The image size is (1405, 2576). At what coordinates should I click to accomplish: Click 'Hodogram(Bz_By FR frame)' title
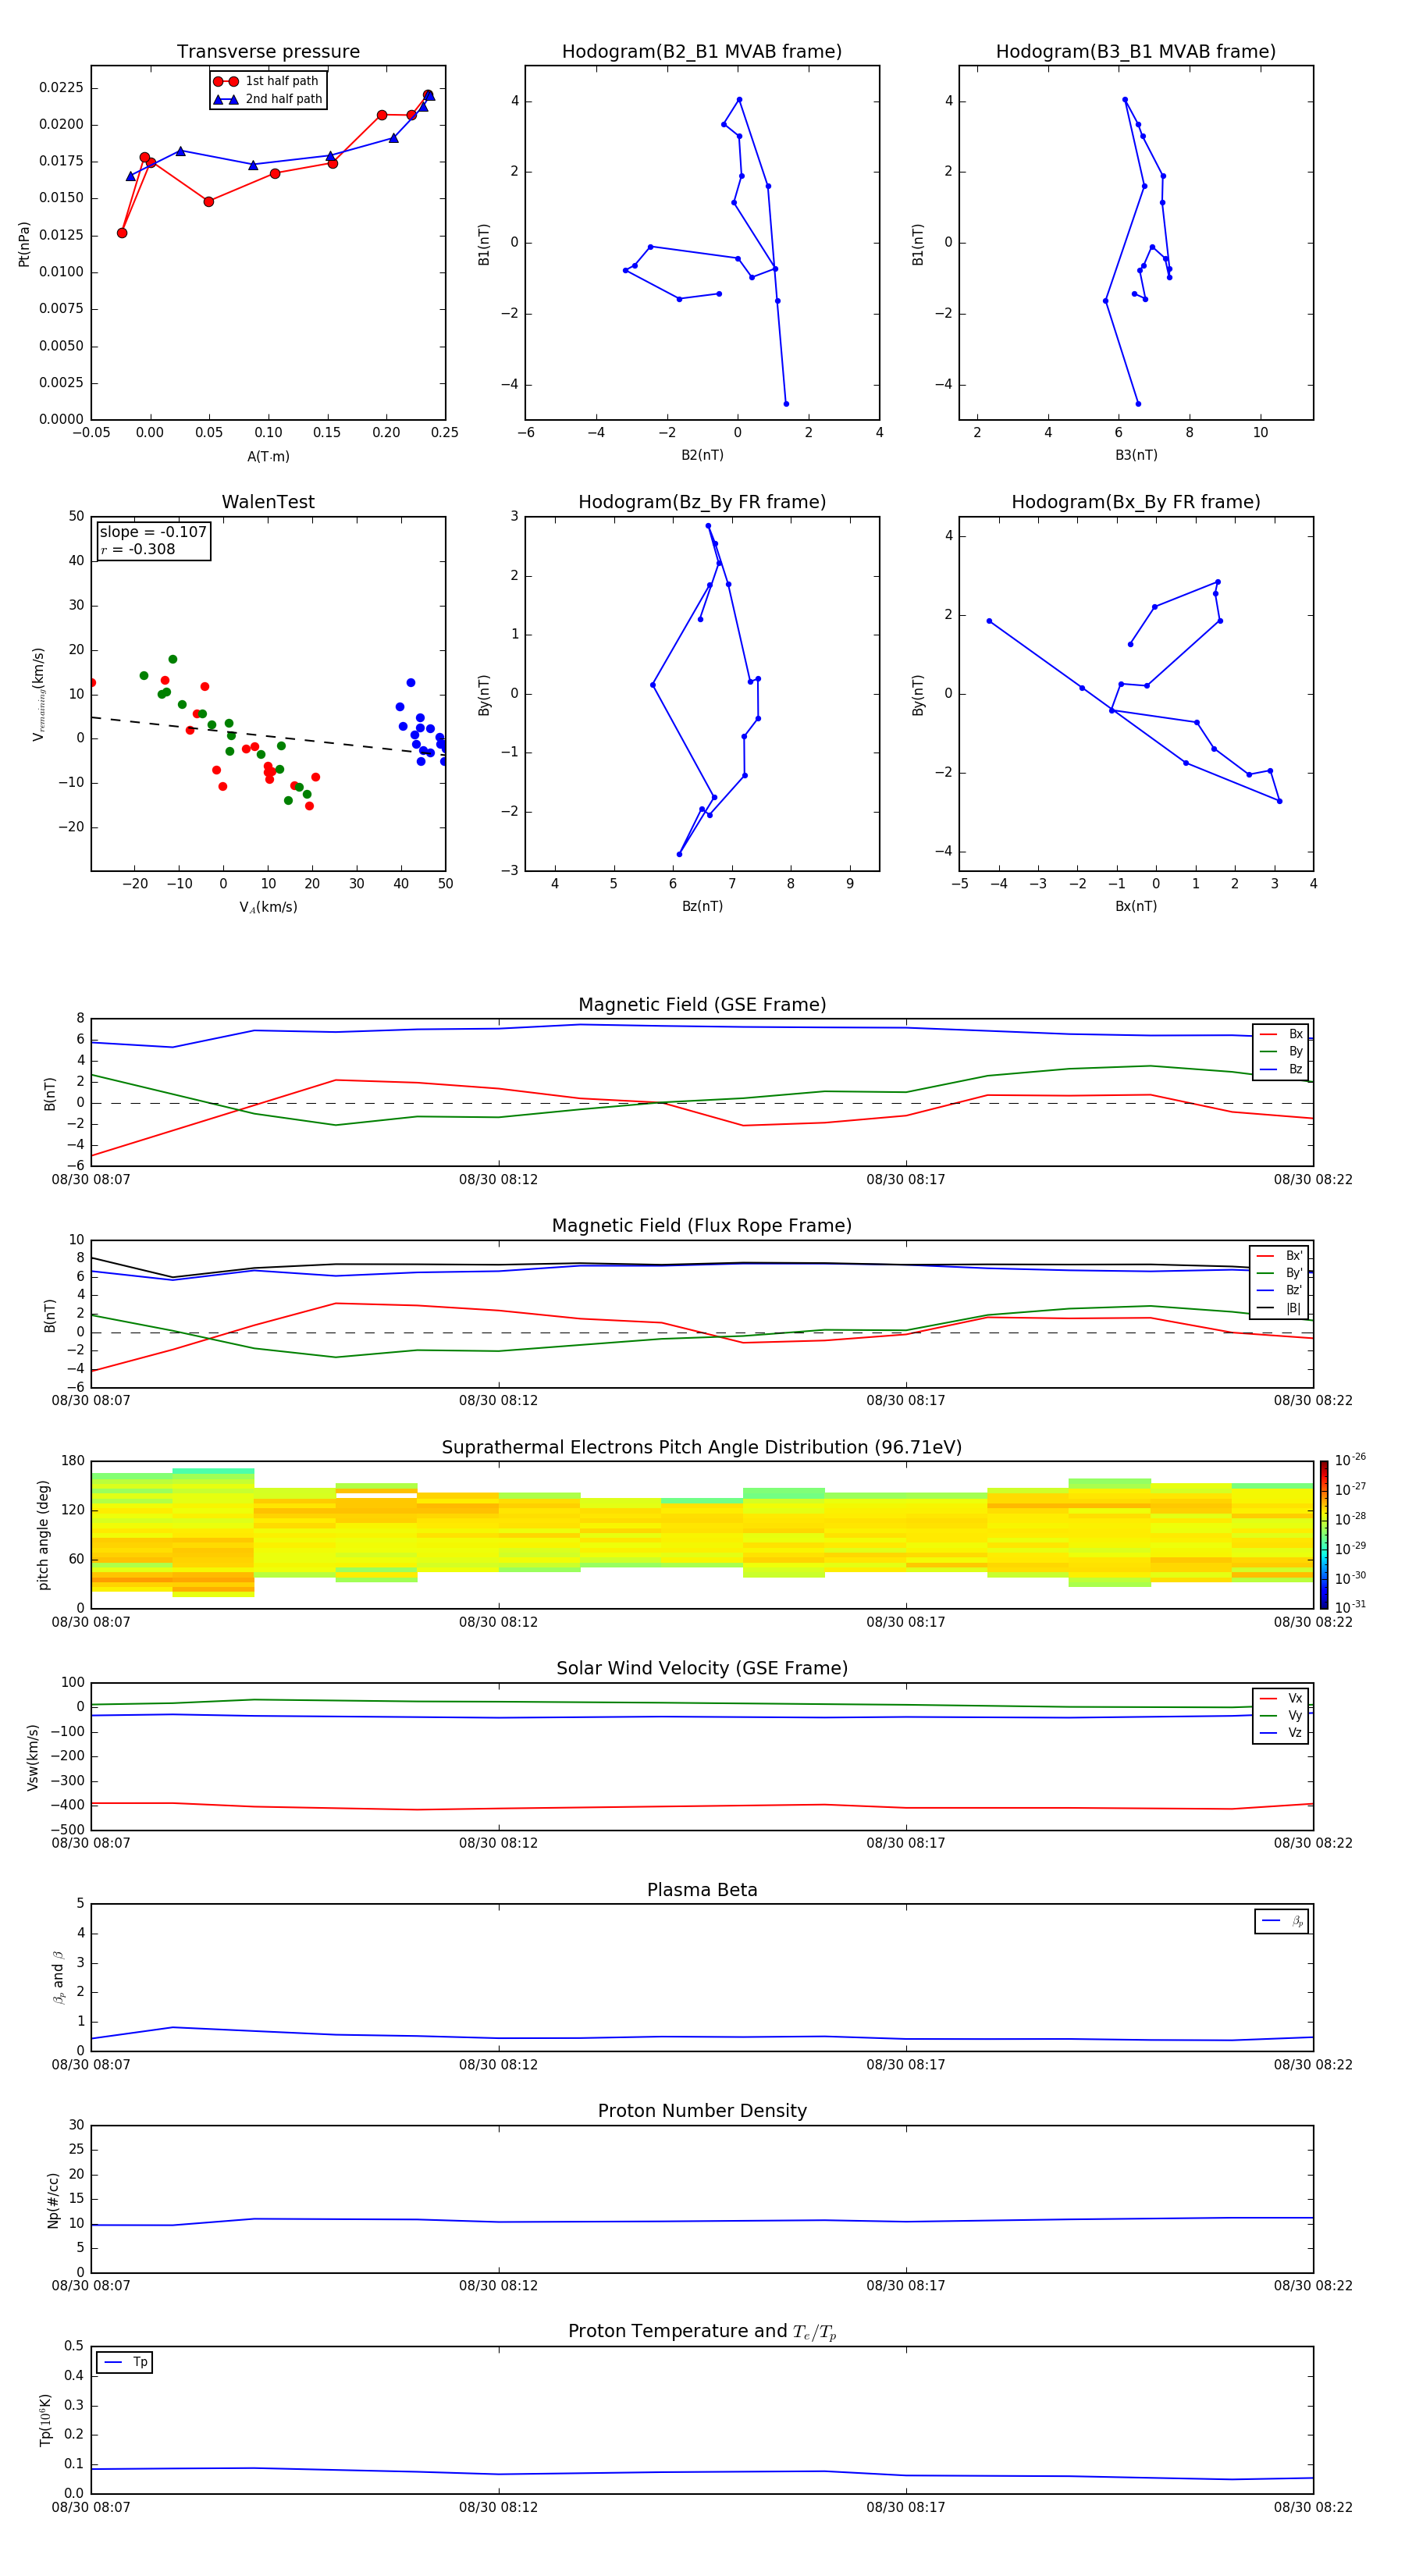pos(702,502)
